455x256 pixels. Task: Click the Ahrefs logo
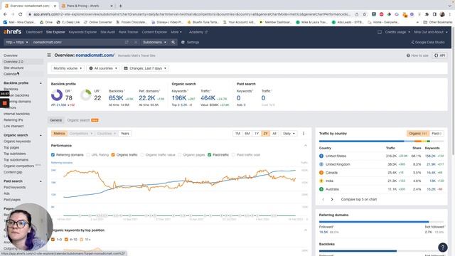(x=13, y=31)
